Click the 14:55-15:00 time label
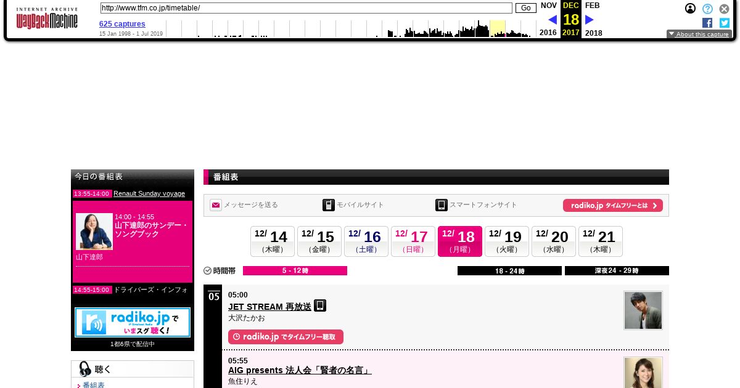 92,290
